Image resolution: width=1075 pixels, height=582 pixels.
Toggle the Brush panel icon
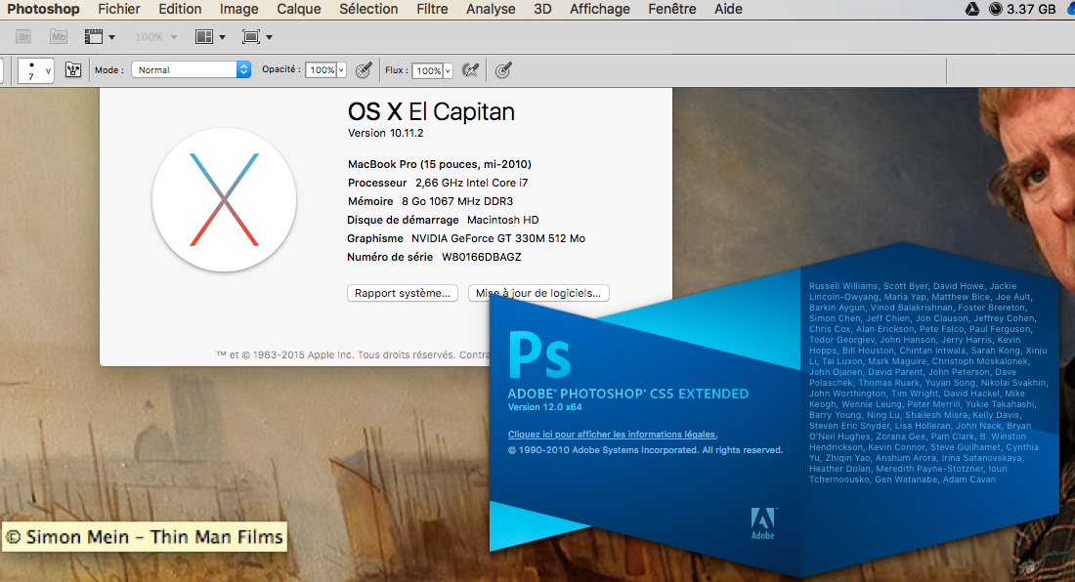click(x=72, y=70)
